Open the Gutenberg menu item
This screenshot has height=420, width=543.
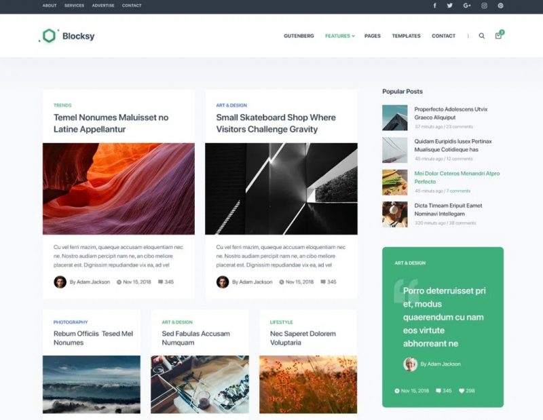[299, 36]
